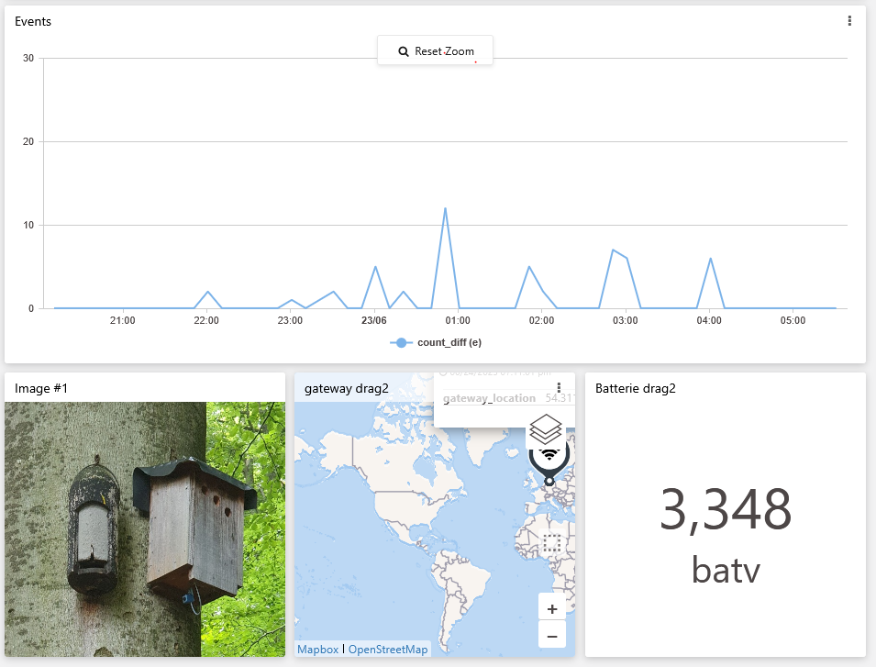Click the batv unit label
The image size is (876, 667).
pyautogui.click(x=726, y=570)
